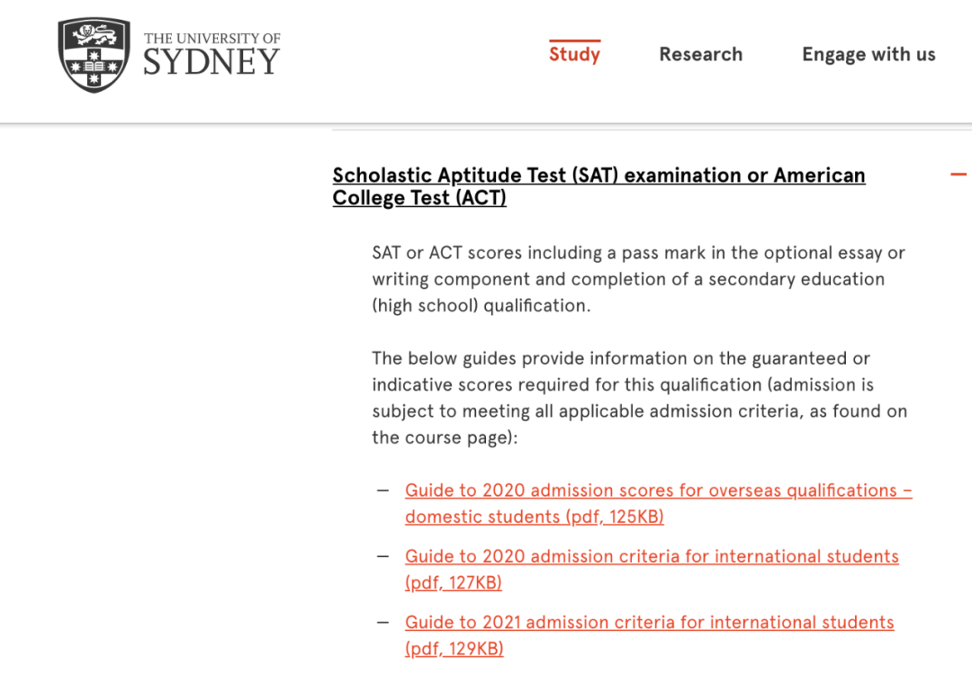Screen dimensions: 972x693
Task: Click the "(pdf, 127KB)" link text
Action: [453, 582]
